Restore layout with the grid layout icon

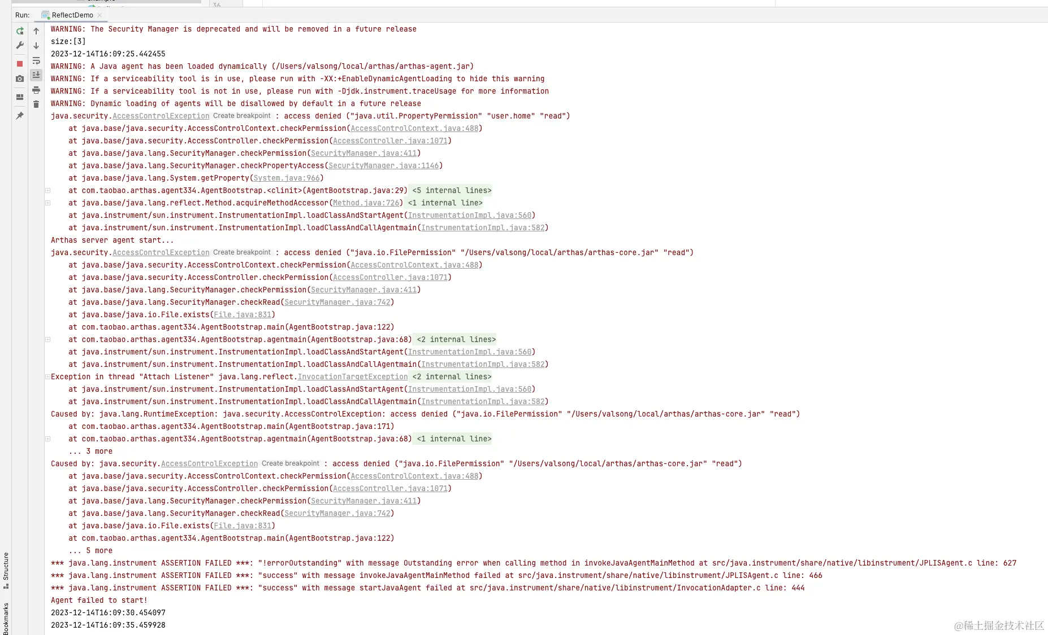pos(20,97)
